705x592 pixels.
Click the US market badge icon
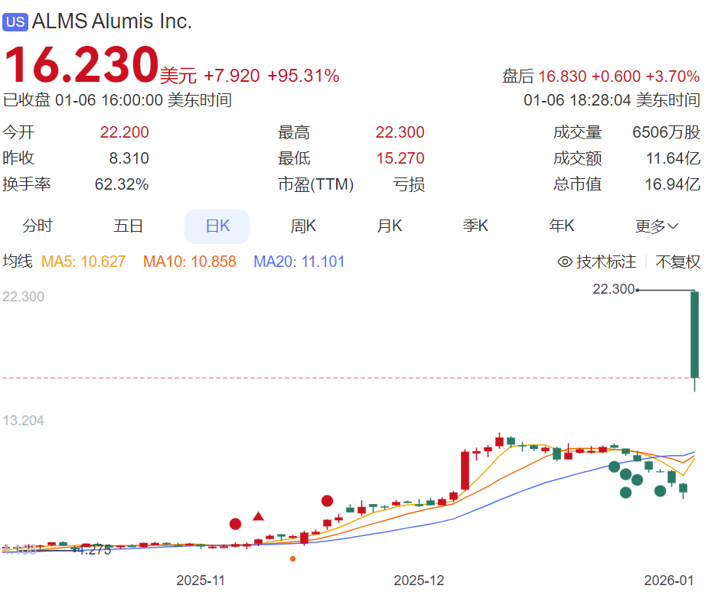pyautogui.click(x=15, y=22)
